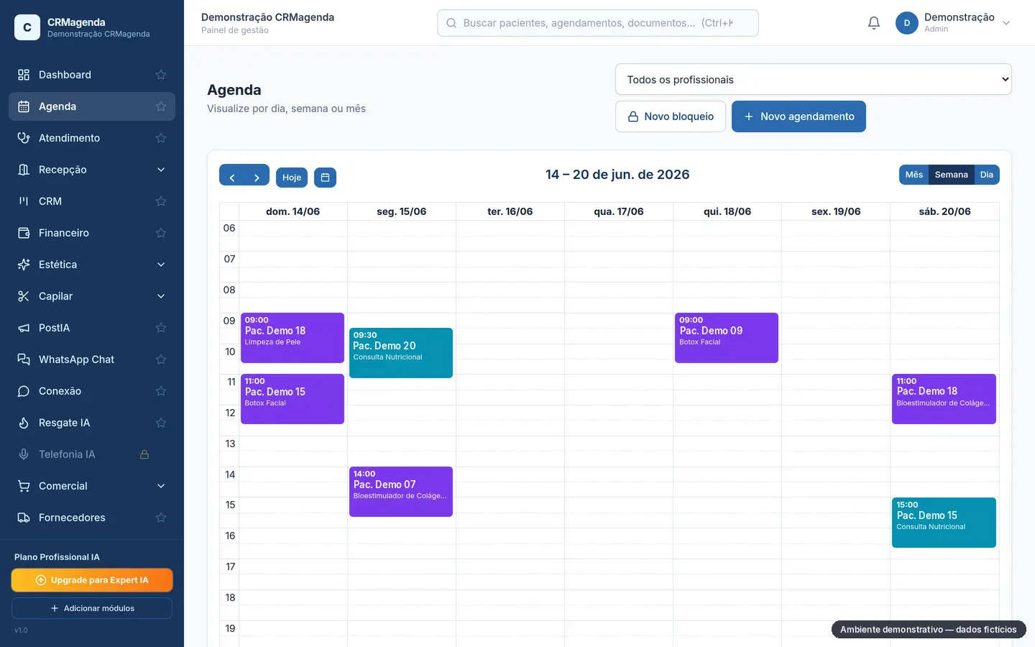The height and width of the screenshot is (647, 1035).
Task: Open the date picker calendar icon
Action: coord(325,178)
